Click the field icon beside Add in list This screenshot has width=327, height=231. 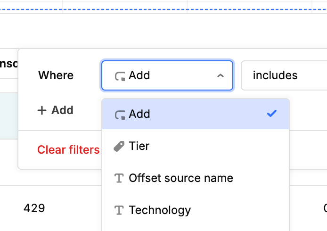coord(120,114)
